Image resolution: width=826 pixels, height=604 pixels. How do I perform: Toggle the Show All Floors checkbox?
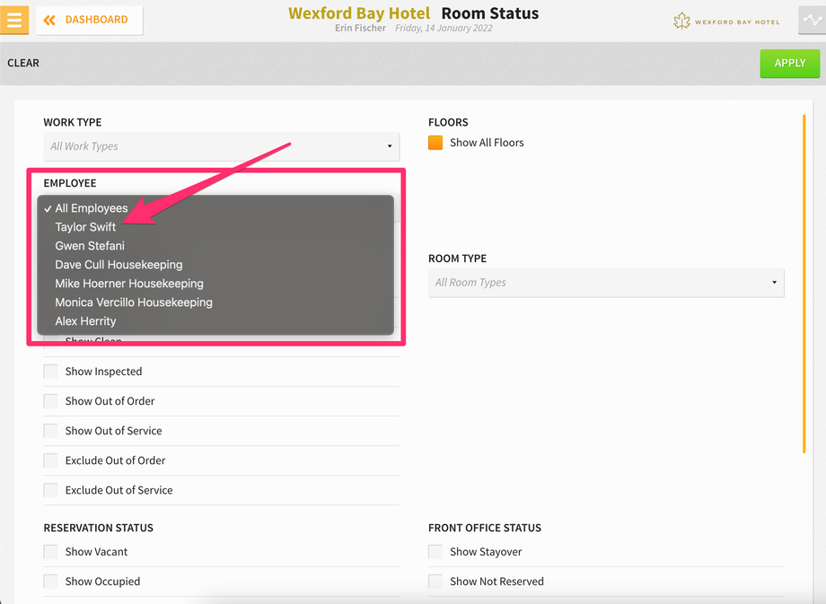[435, 143]
